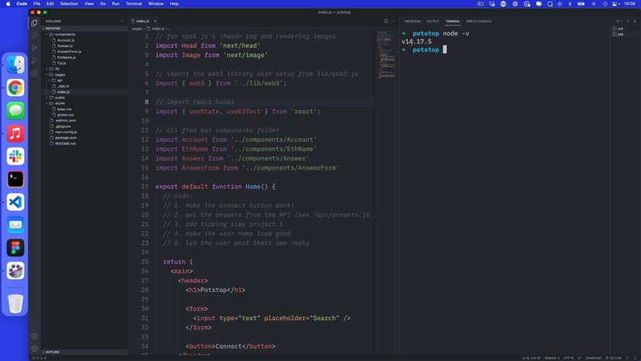Open Figma from the dock
This screenshot has height=361, width=641.
15,247
